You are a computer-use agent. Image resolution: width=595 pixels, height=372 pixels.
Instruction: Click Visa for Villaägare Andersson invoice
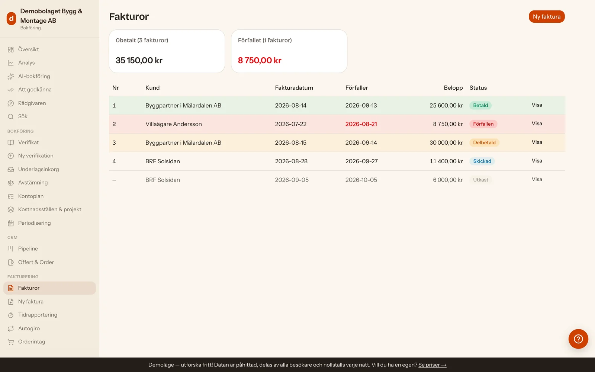coord(537,124)
